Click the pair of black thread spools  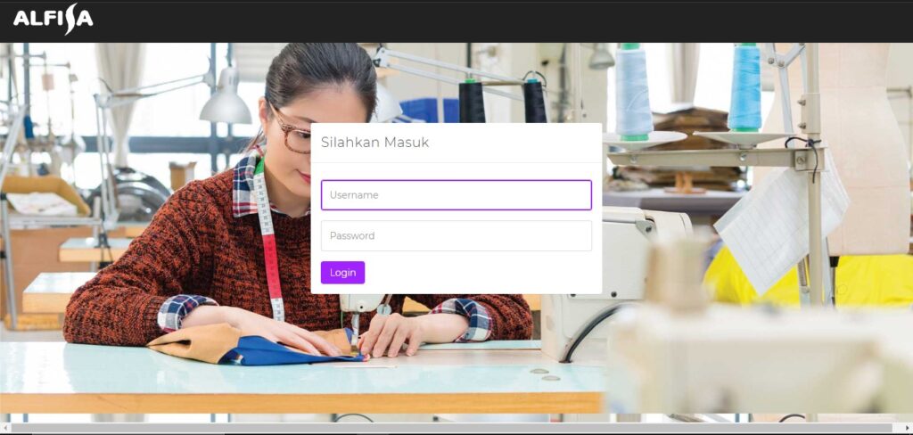coord(503,101)
